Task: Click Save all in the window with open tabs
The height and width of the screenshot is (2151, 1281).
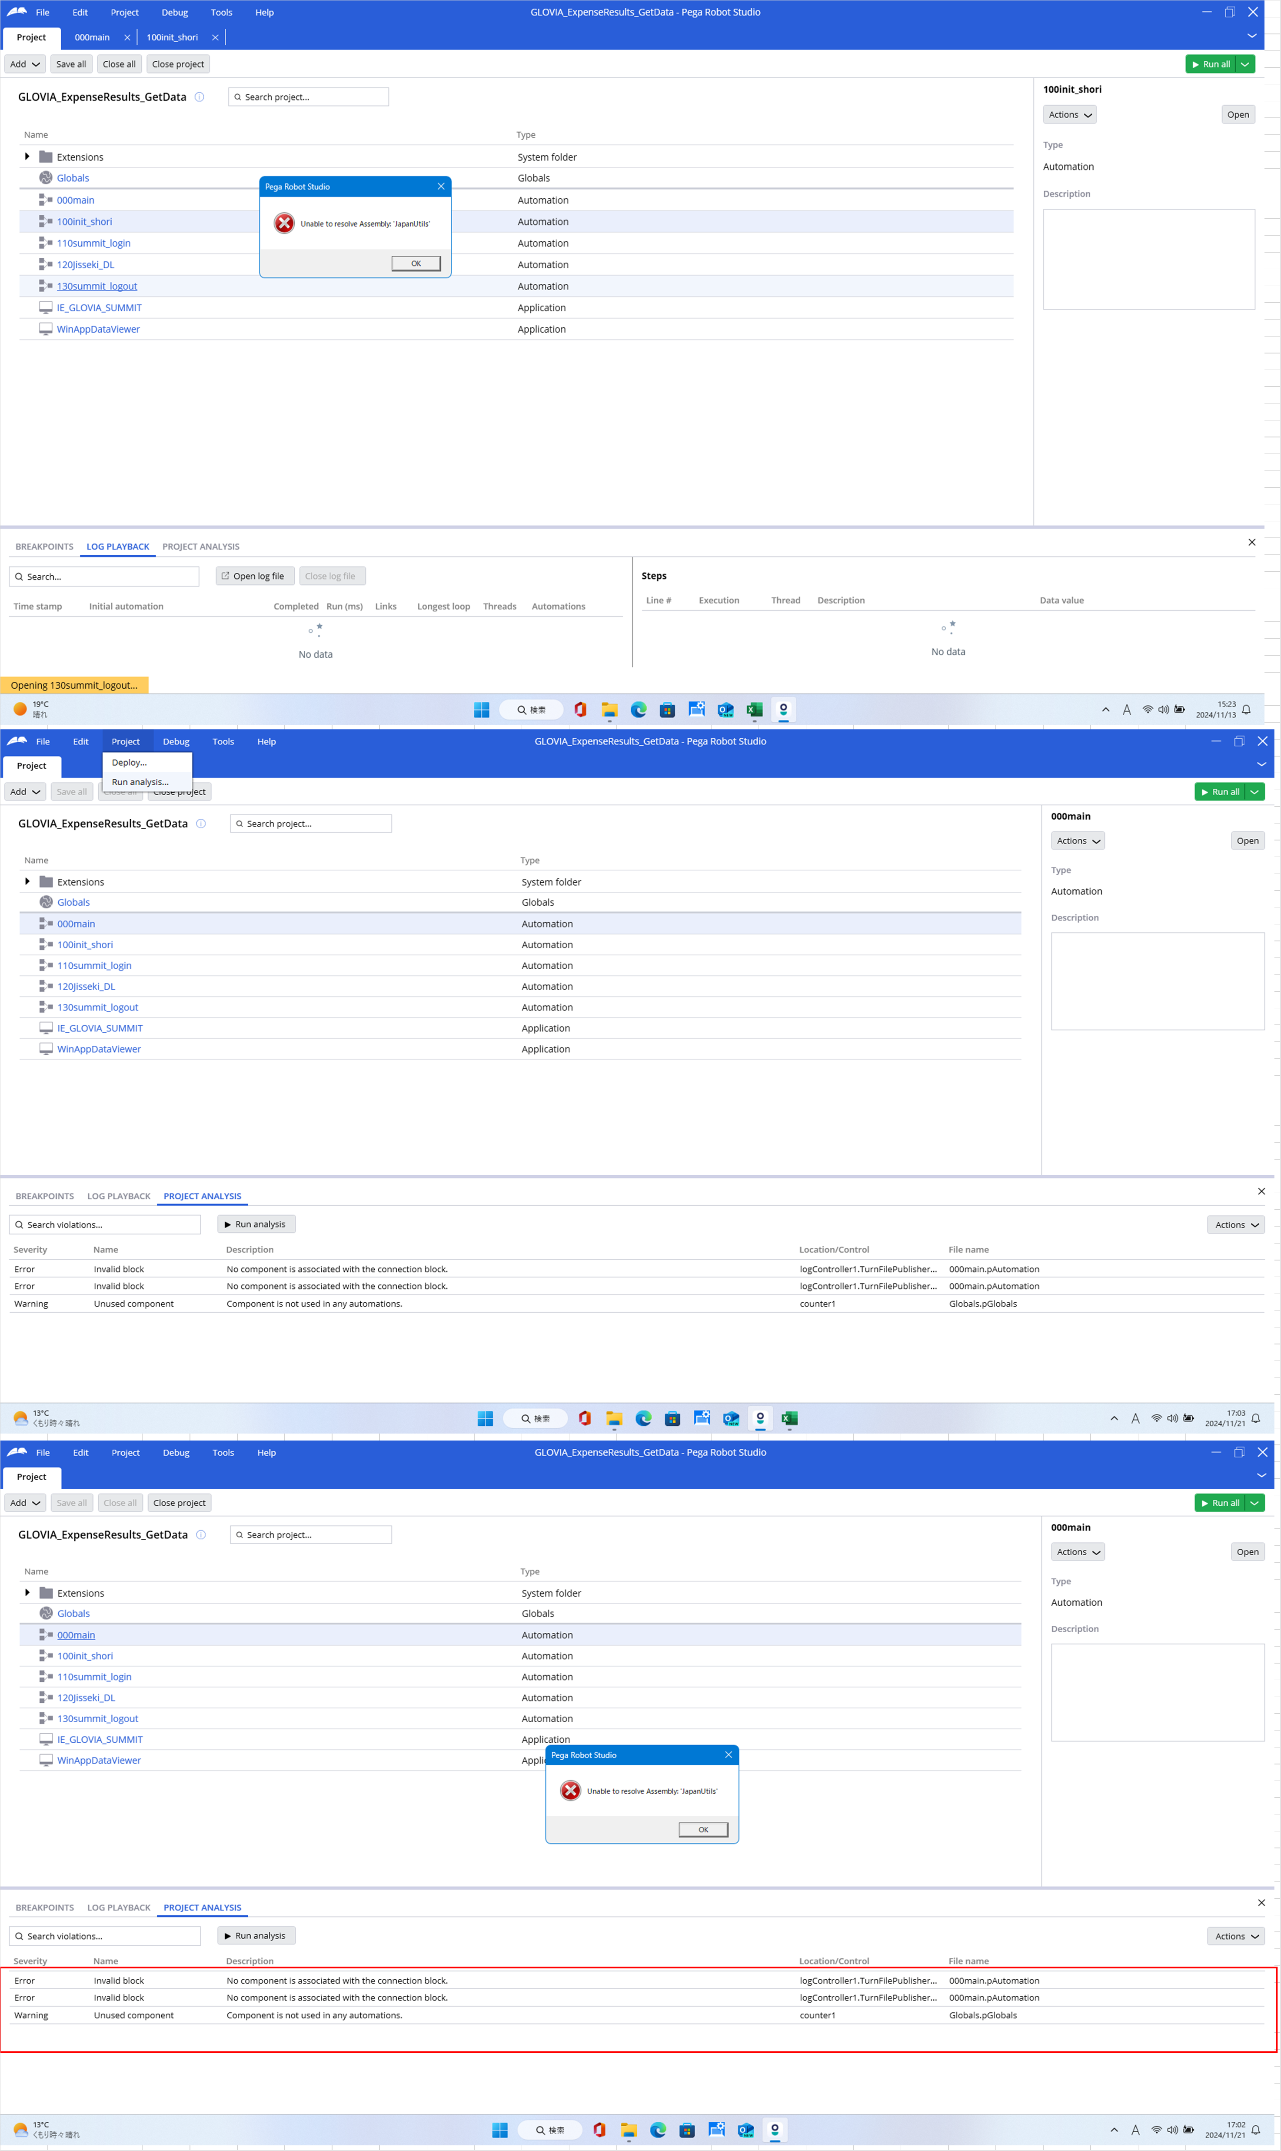Action: (x=71, y=64)
